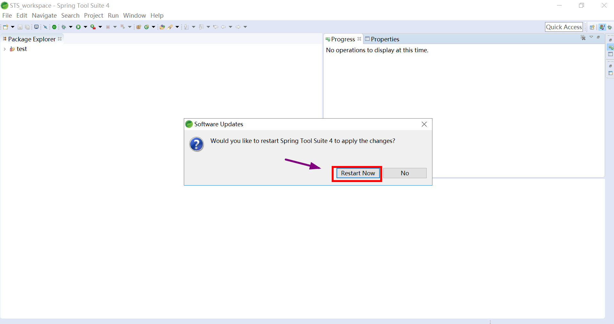
Task: Close the Software Updates dialog
Action: [x=424, y=124]
